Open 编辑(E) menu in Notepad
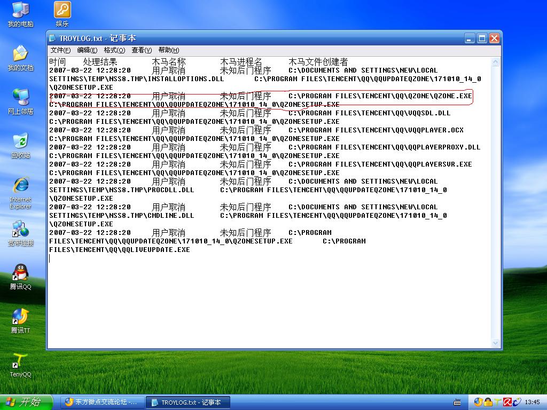The height and width of the screenshot is (410, 547). (87, 50)
